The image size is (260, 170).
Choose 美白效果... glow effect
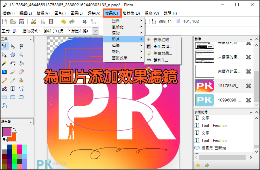point(163,54)
